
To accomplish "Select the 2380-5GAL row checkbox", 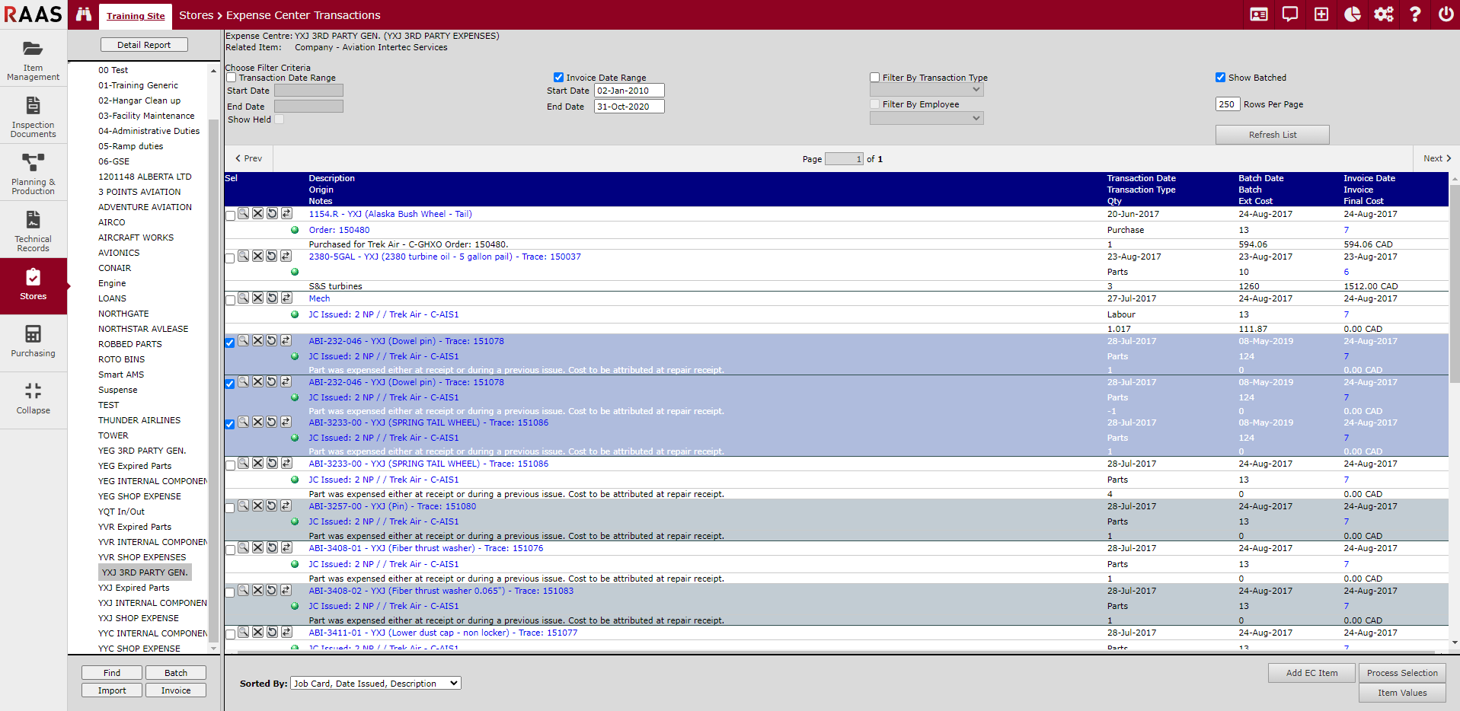I will click(231, 259).
